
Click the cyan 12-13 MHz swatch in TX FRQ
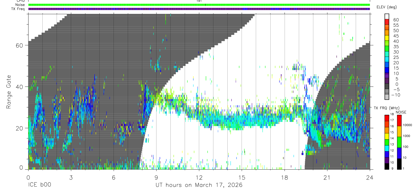(387, 148)
